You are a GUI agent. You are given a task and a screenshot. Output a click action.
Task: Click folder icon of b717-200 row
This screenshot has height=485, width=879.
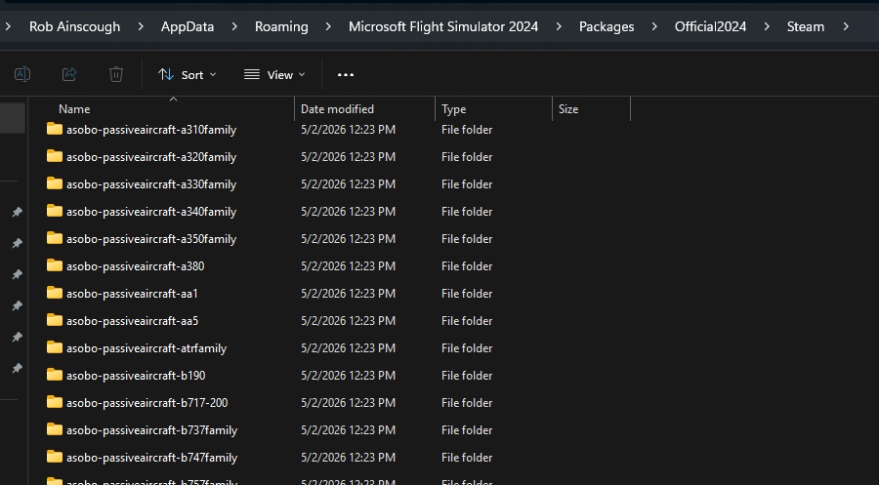(55, 402)
